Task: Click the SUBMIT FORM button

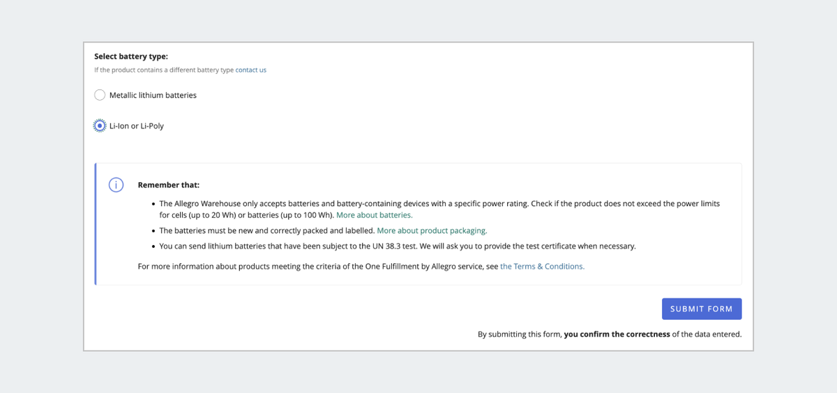Action: tap(702, 309)
